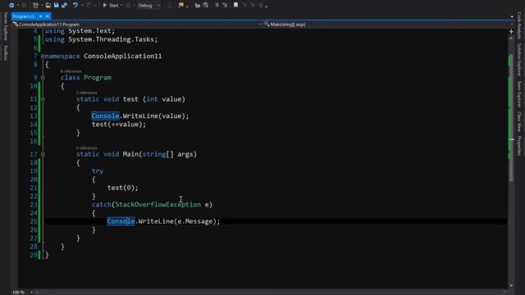Click the vertical scrollbar down arrow

point(511,285)
